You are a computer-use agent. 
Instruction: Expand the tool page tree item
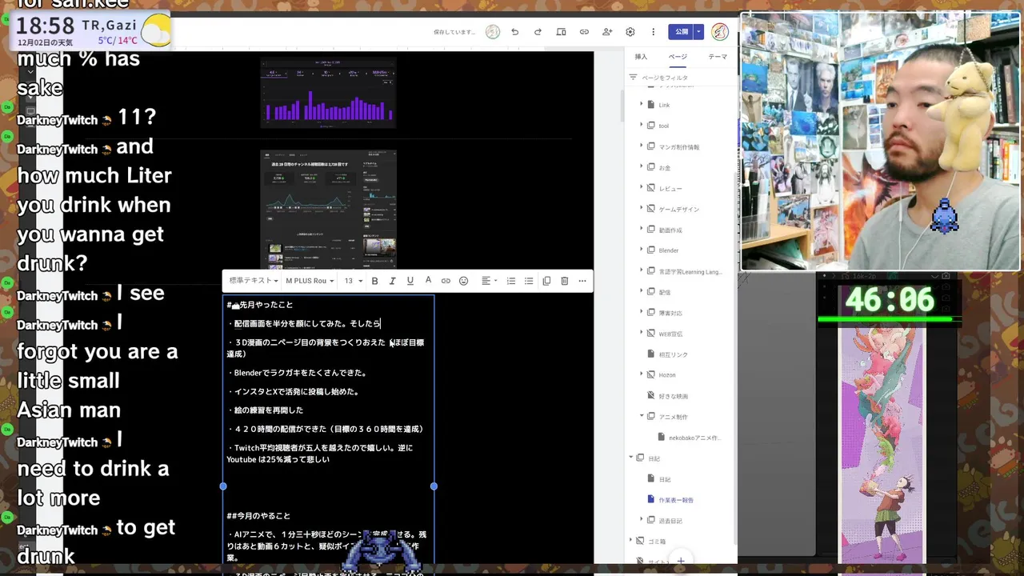(641, 126)
